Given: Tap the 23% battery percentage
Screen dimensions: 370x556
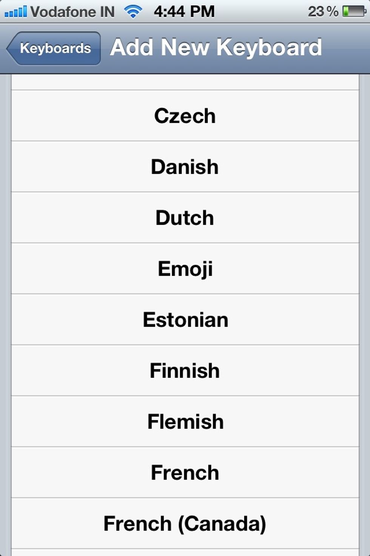Looking at the screenshot, I should (323, 12).
